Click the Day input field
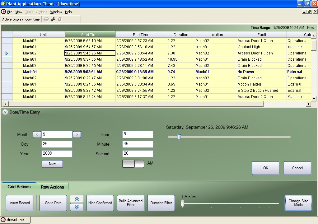 click(x=57, y=144)
